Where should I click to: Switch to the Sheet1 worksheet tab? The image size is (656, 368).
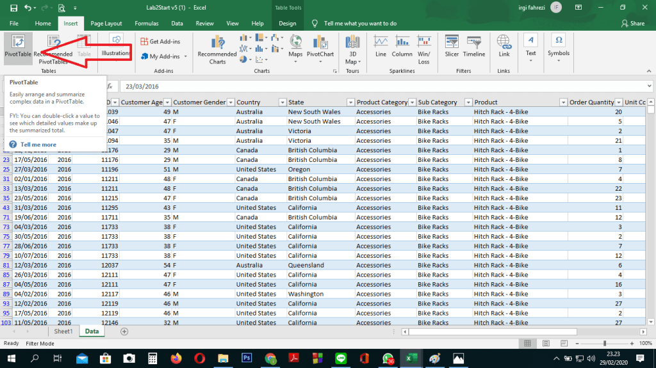(x=63, y=332)
